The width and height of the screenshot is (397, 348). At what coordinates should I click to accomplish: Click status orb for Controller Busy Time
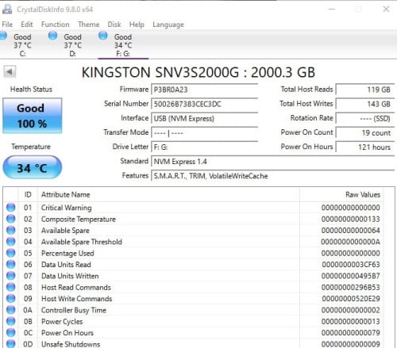click(x=11, y=310)
